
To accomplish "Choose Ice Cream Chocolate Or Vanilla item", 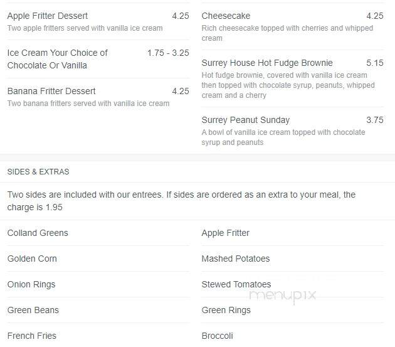I will (x=98, y=59).
